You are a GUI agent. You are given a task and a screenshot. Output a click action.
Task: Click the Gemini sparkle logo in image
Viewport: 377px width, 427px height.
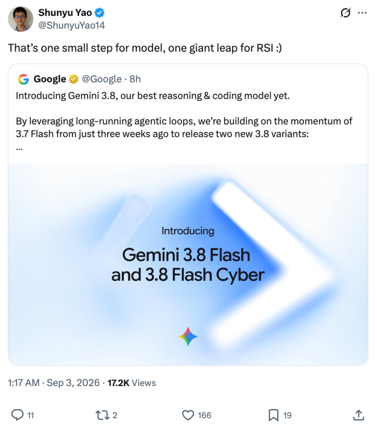(188, 337)
